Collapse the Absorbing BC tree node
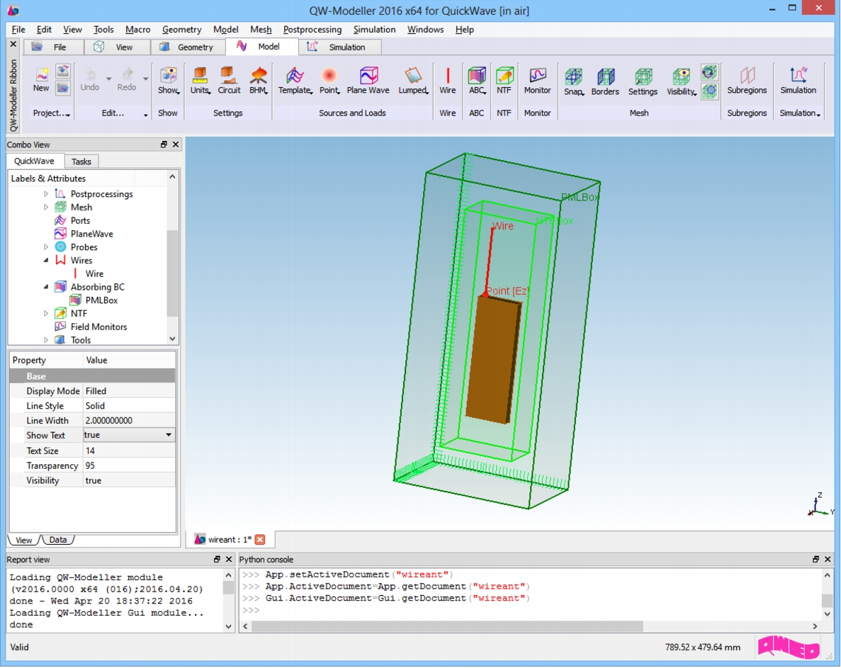The image size is (841, 668). click(x=46, y=287)
